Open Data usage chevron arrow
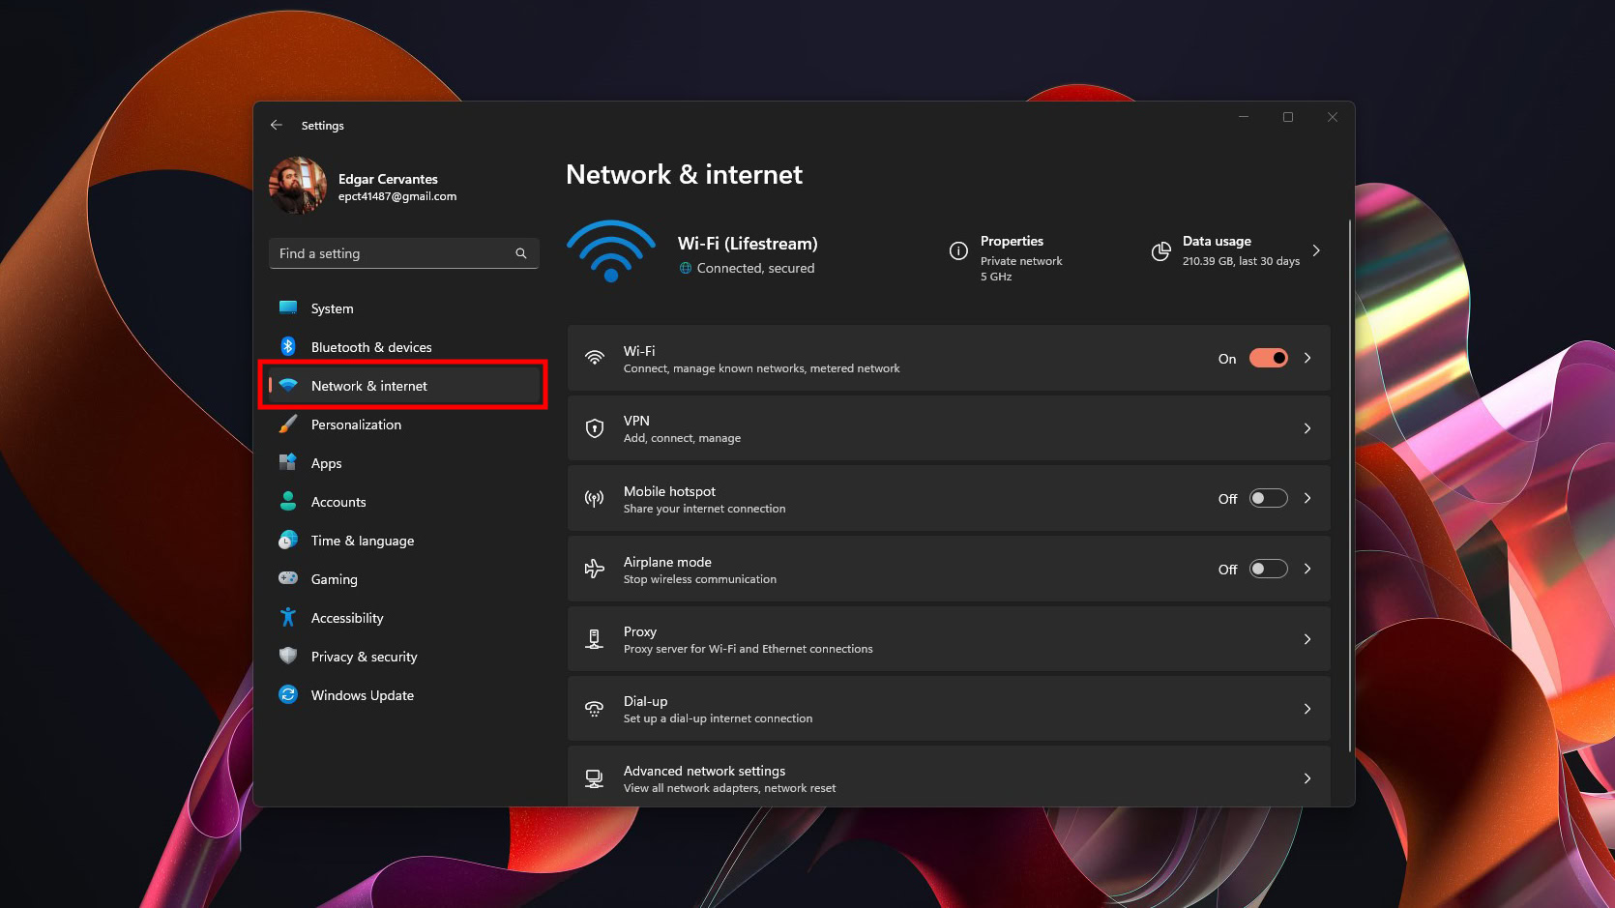Screen dimensions: 1615x908 pos(1316,250)
